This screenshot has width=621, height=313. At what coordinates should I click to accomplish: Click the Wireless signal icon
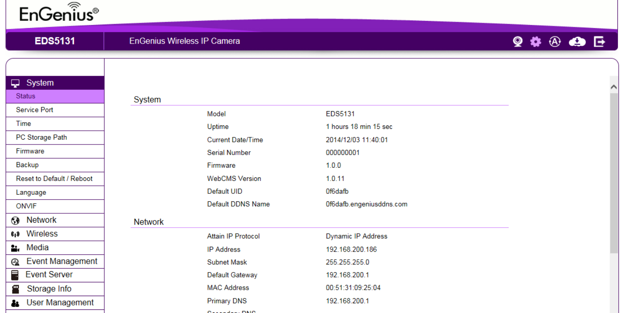click(x=16, y=234)
